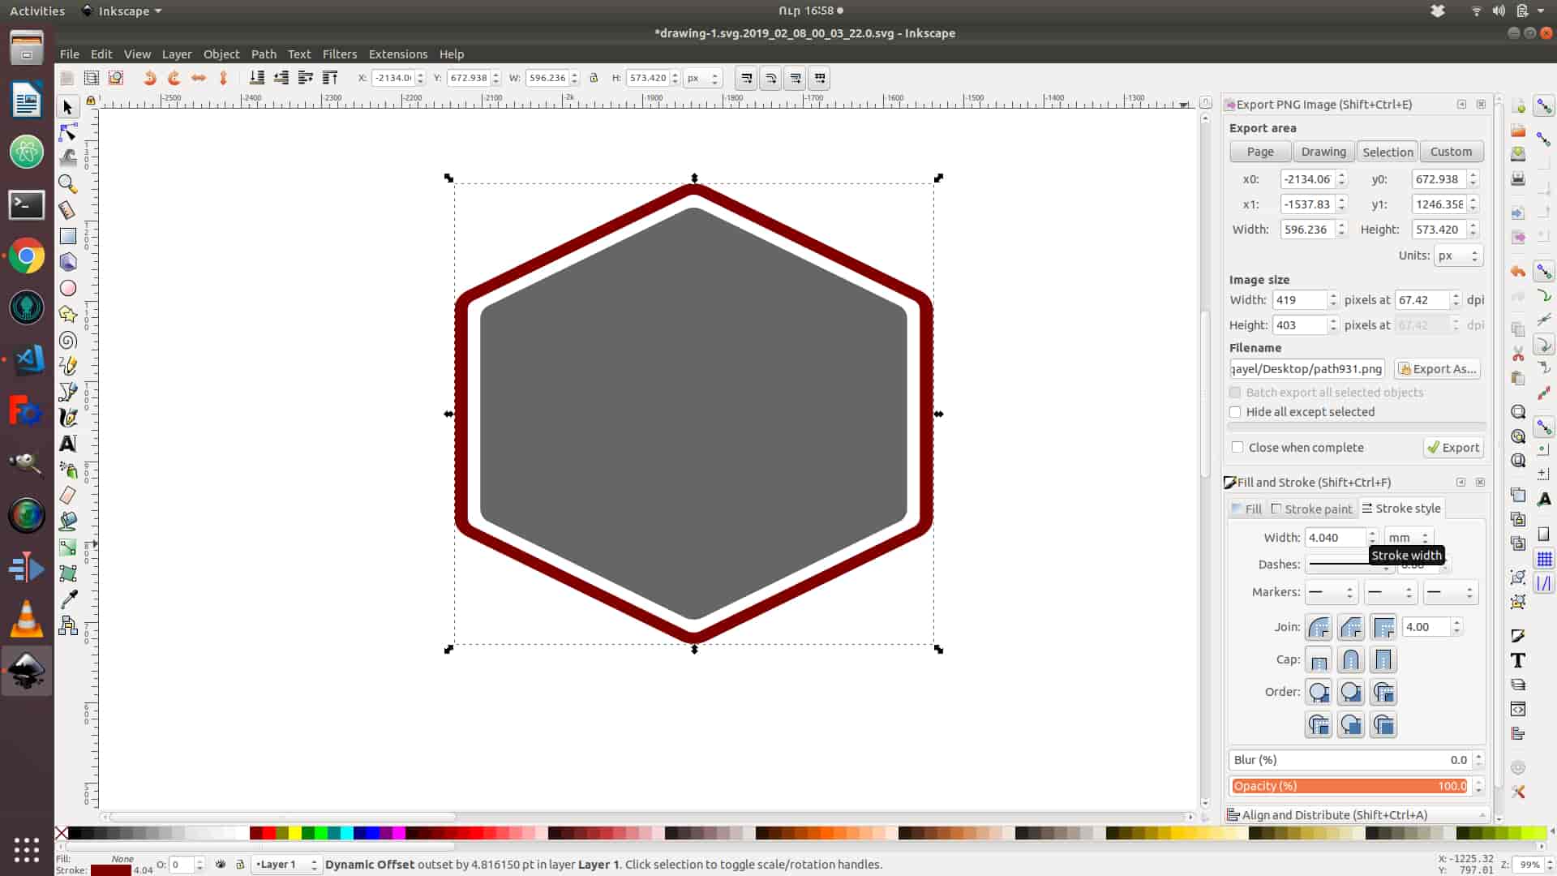Screen dimensions: 1557x876
Task: Choose the round Cap style icon
Action: pos(1351,660)
